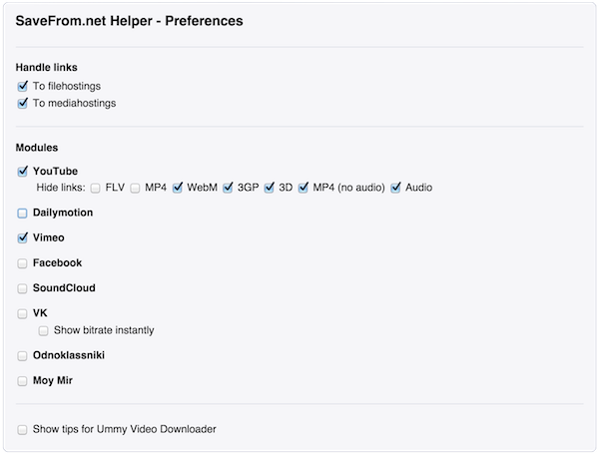Viewport: 599px width, 455px height.
Task: Enable the Odnoklassniki module
Action: [x=23, y=356]
